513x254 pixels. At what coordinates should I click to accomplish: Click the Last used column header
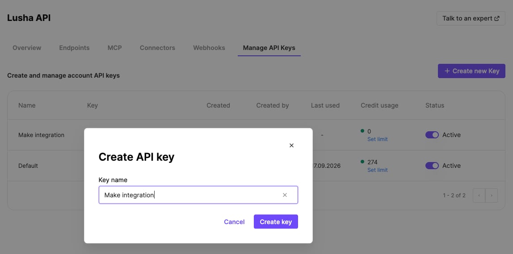pos(325,105)
